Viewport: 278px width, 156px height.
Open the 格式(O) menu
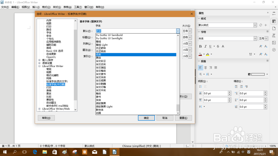(x=46, y=7)
